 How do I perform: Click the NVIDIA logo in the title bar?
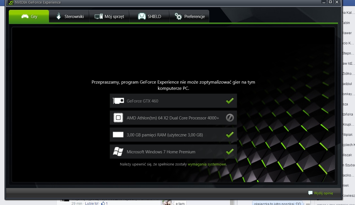coord(11,3)
